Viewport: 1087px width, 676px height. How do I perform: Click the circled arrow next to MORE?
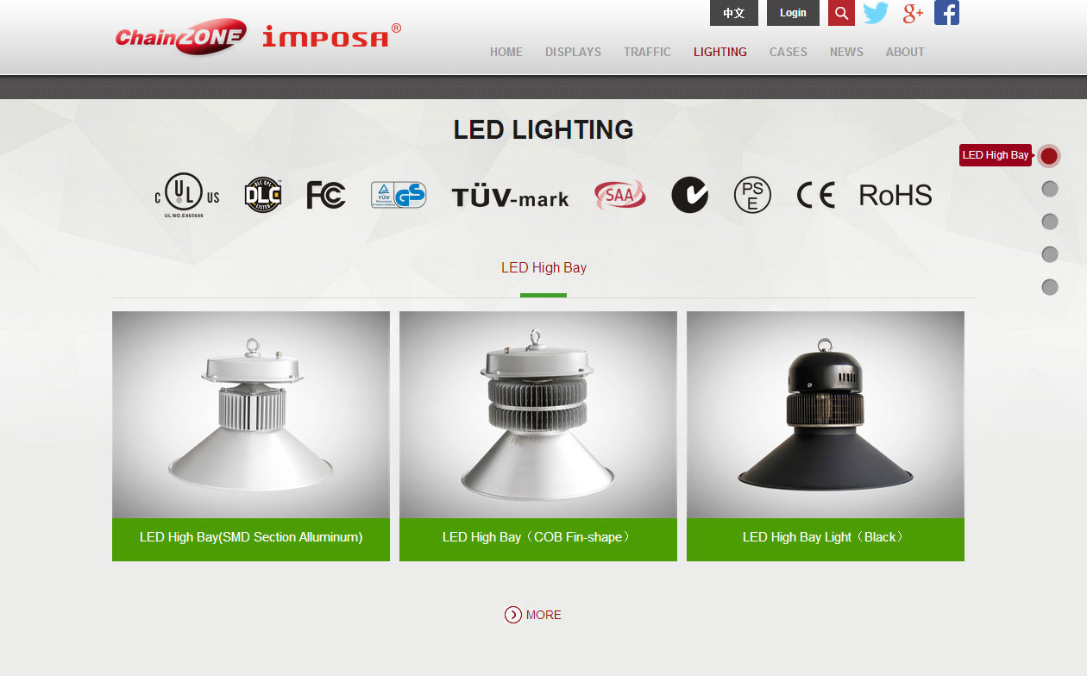point(513,615)
